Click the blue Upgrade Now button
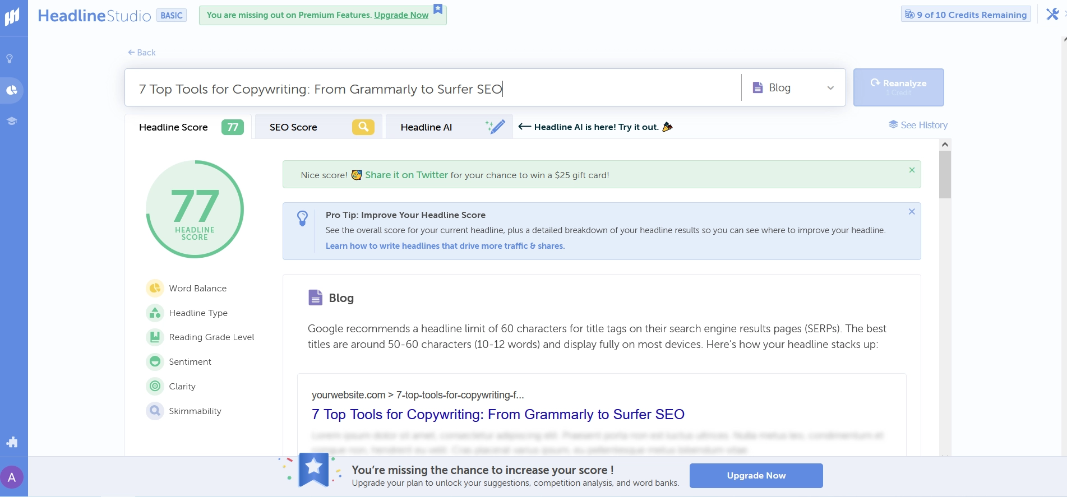 click(756, 475)
